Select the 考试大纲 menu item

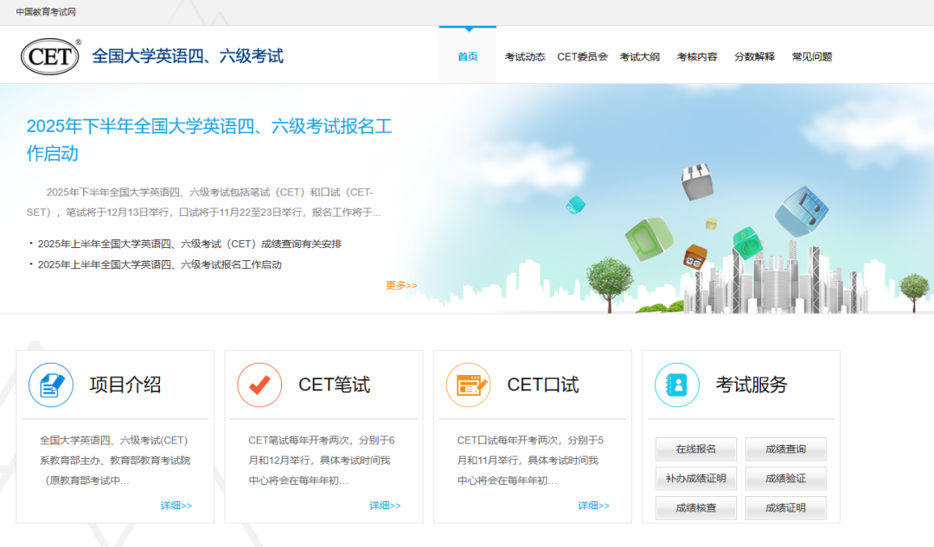640,56
